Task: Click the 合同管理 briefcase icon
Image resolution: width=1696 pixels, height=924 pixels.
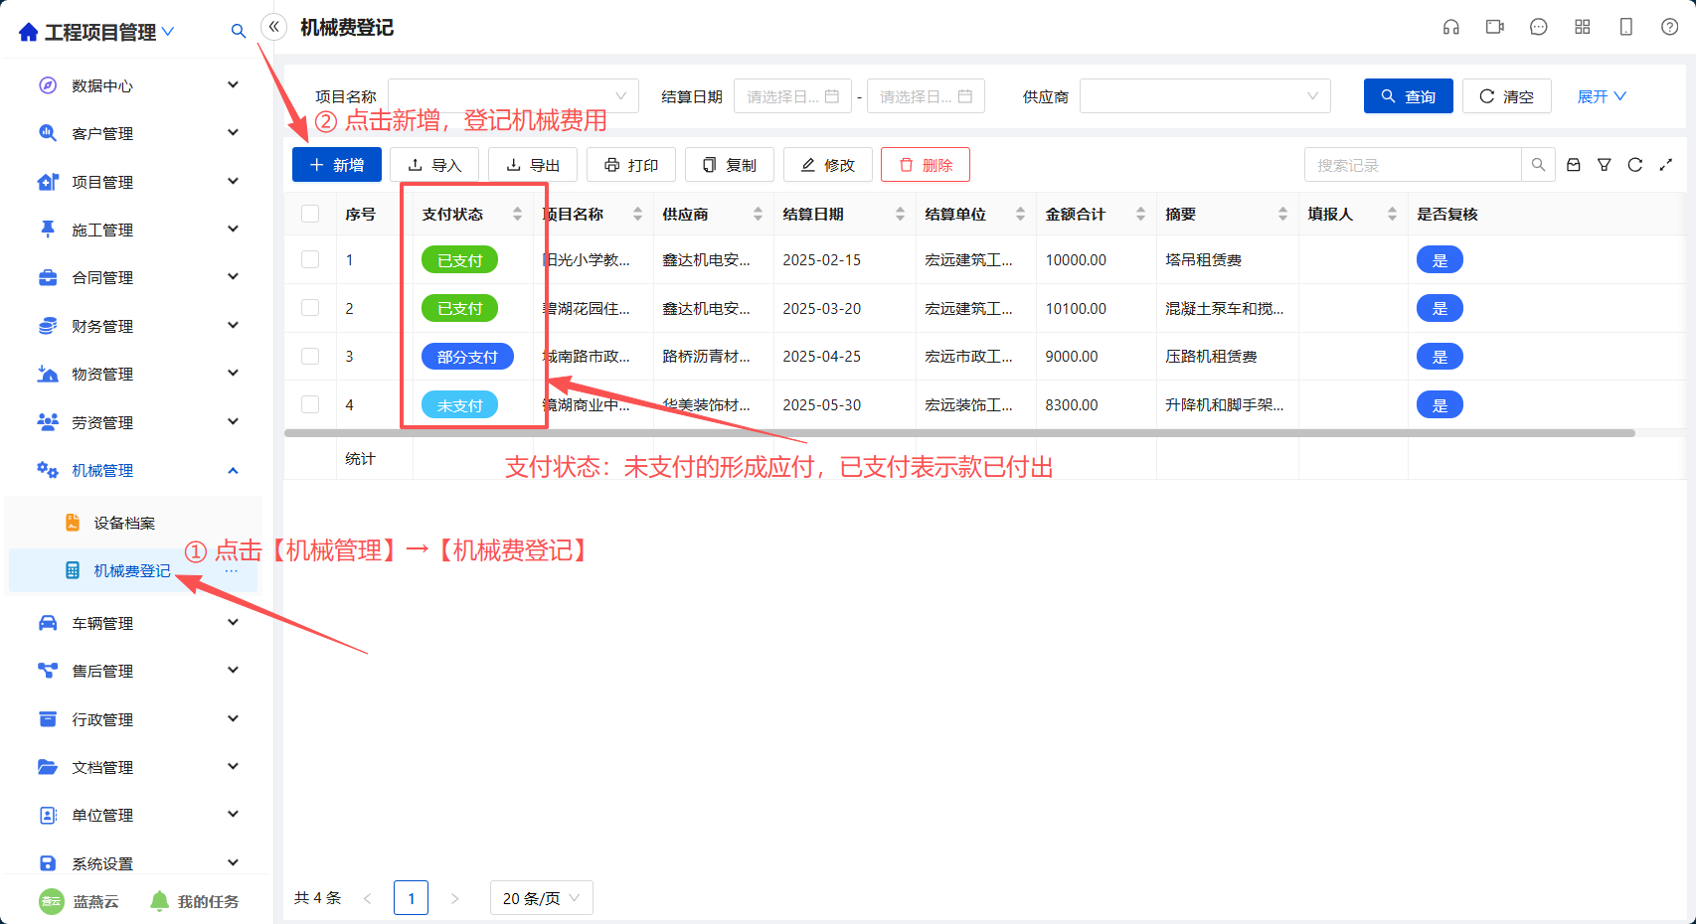Action: (x=48, y=277)
